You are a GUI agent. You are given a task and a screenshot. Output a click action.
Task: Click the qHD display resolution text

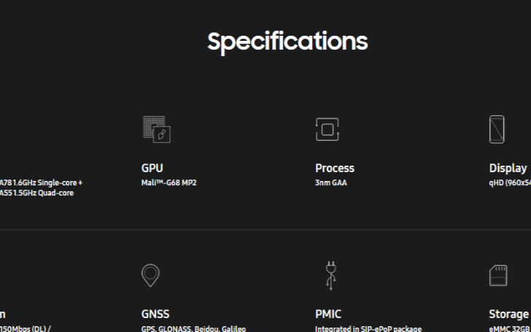coord(510,183)
